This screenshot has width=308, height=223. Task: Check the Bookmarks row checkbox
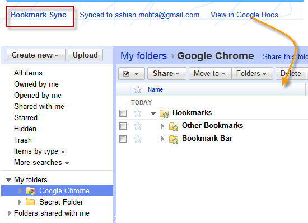pos(123,113)
